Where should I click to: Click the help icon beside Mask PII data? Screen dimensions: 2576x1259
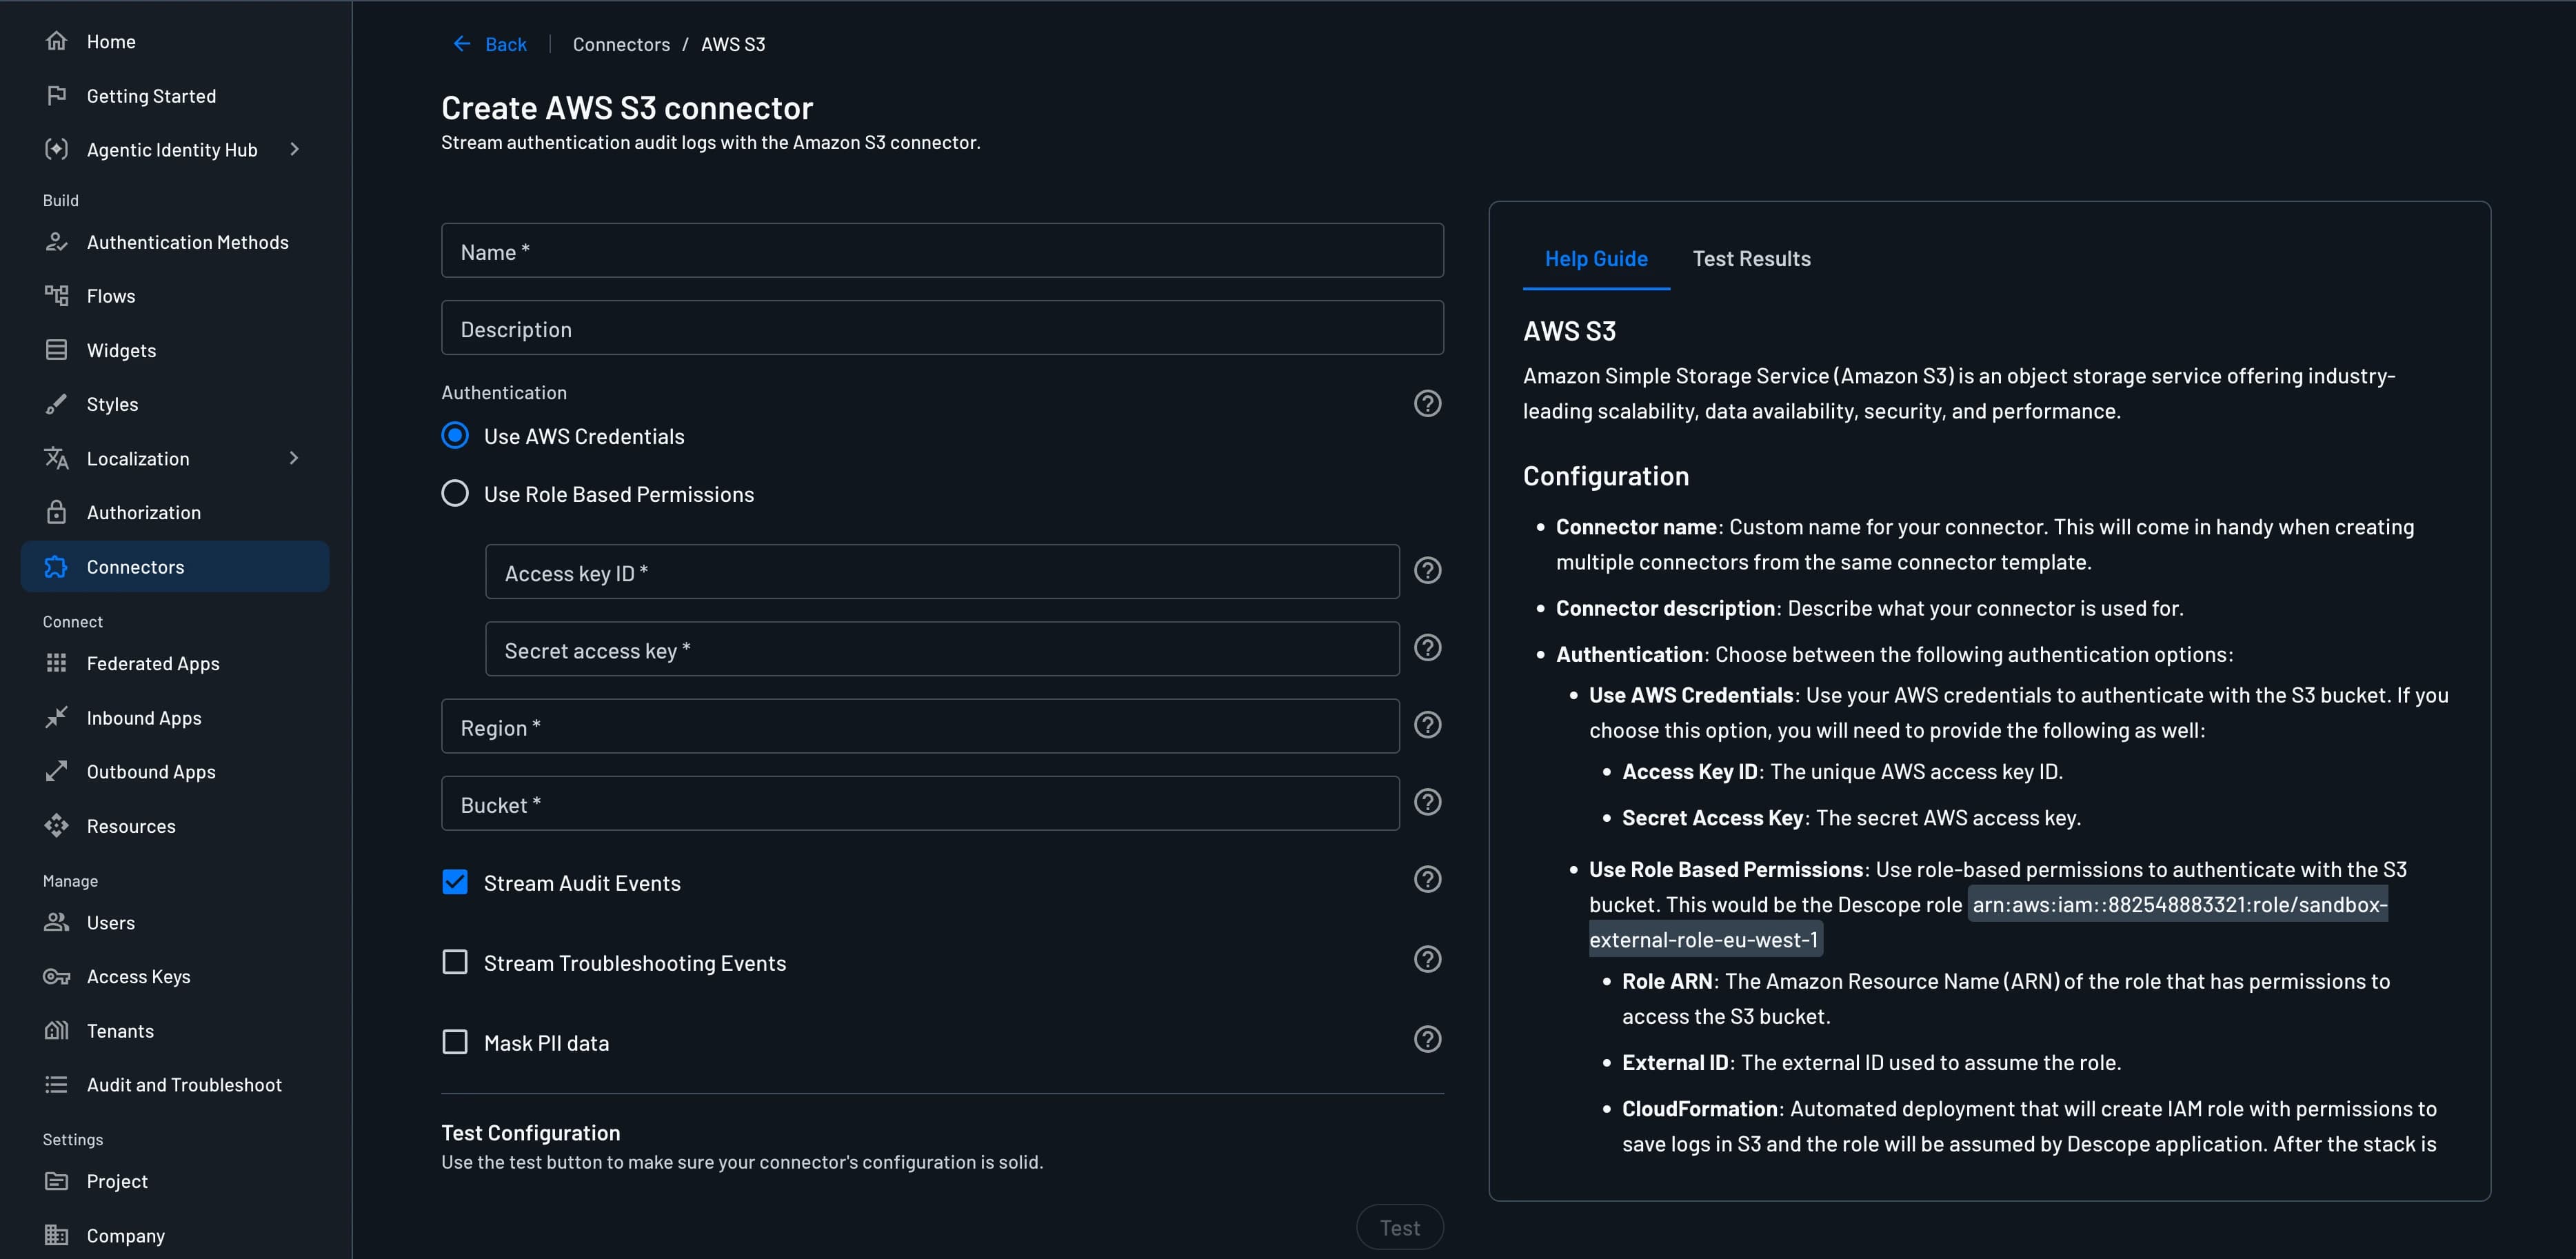(x=1427, y=1039)
